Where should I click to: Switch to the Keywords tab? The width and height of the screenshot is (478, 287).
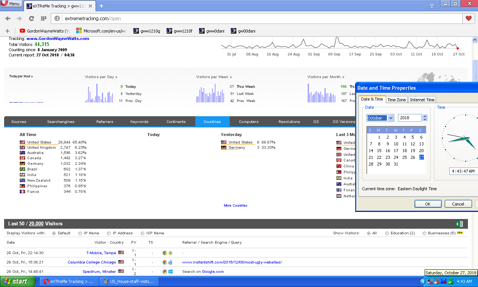pyautogui.click(x=139, y=122)
